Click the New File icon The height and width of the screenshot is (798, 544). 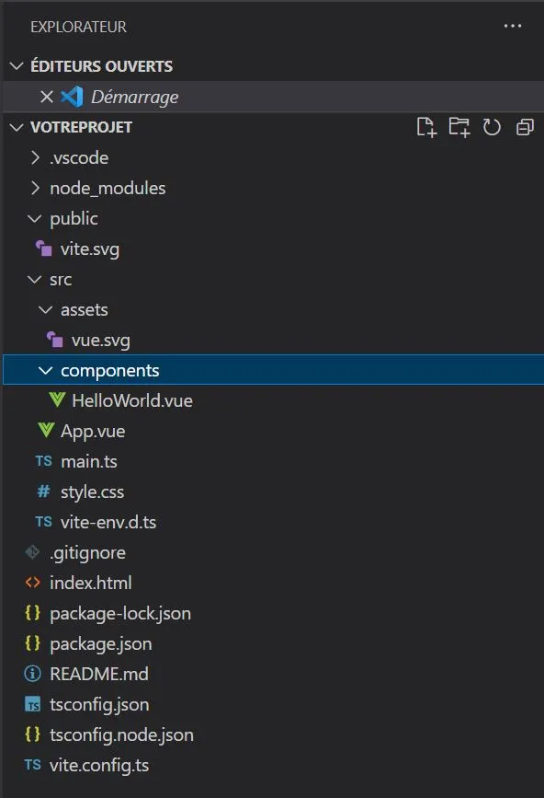tap(426, 127)
